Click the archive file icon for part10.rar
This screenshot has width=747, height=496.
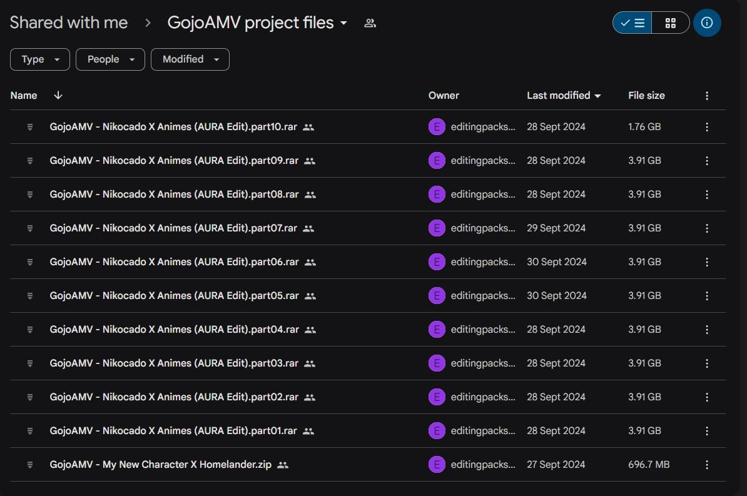point(30,127)
